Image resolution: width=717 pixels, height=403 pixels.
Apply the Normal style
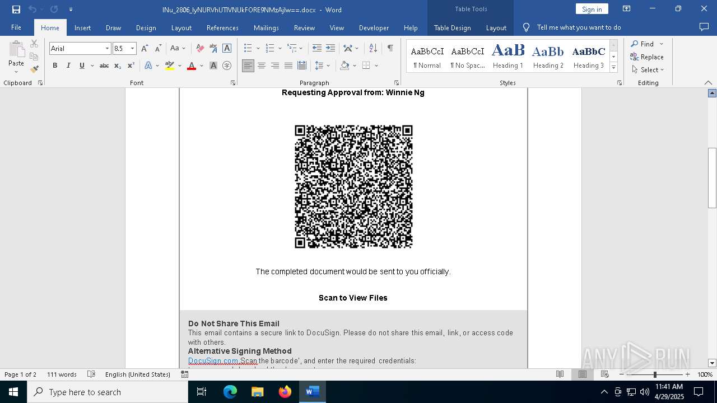click(x=427, y=56)
